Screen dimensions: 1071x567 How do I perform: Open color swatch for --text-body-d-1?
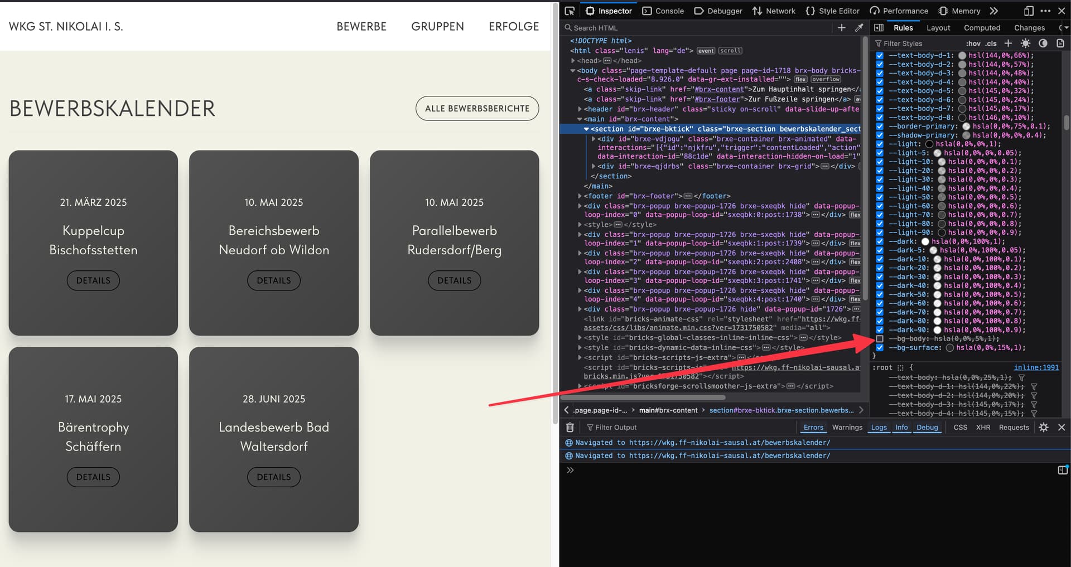point(962,56)
